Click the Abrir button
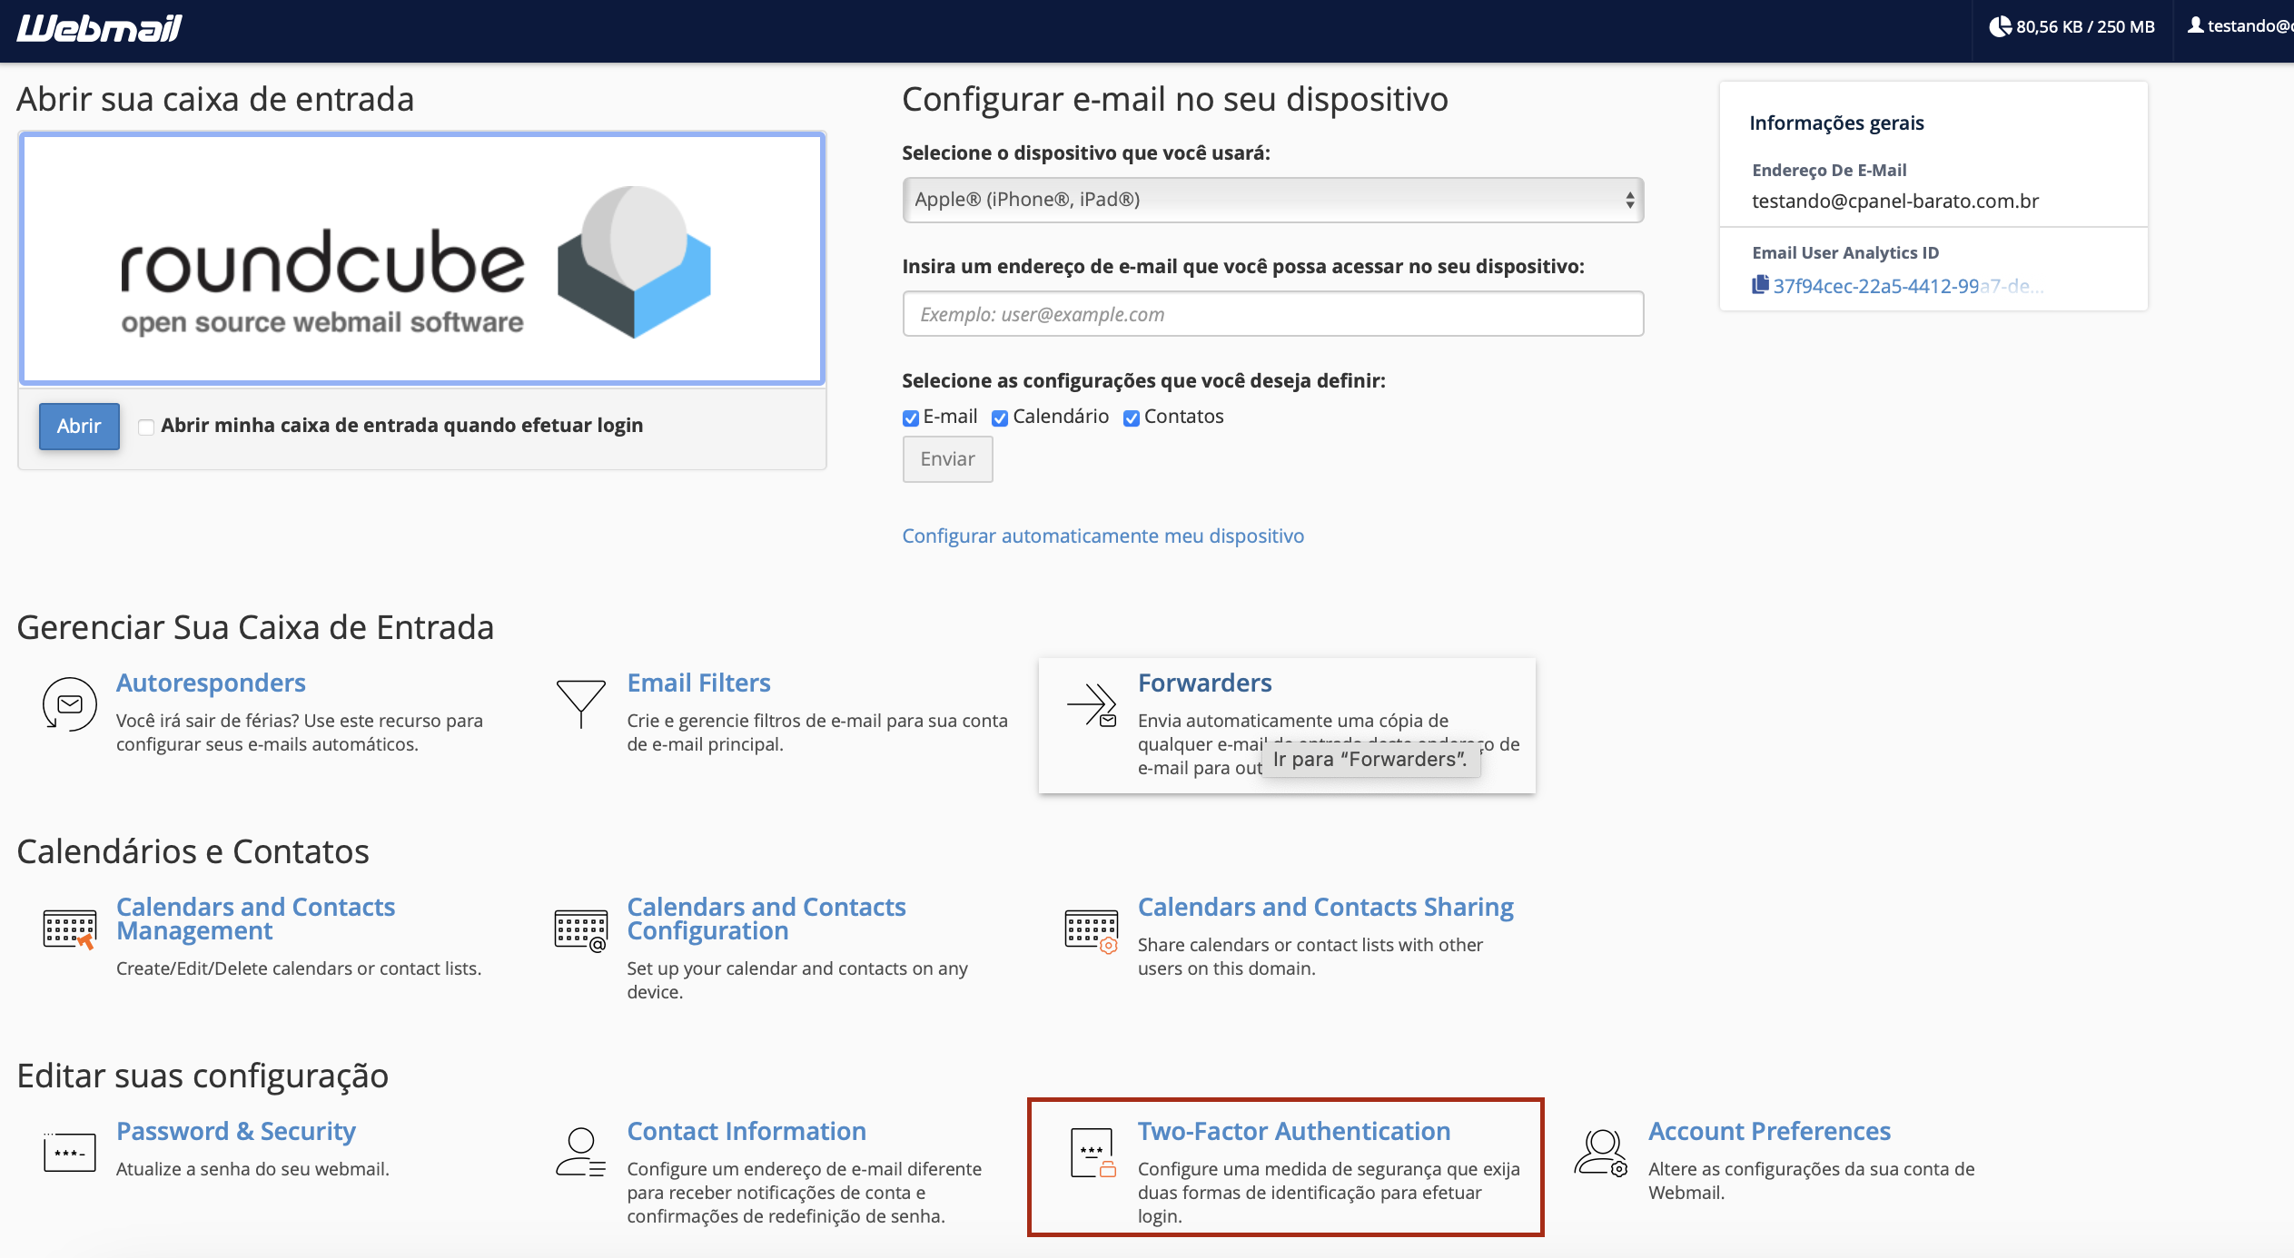 pyautogui.click(x=79, y=426)
